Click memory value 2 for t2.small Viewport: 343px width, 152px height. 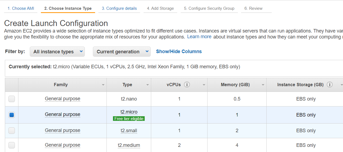point(237,131)
